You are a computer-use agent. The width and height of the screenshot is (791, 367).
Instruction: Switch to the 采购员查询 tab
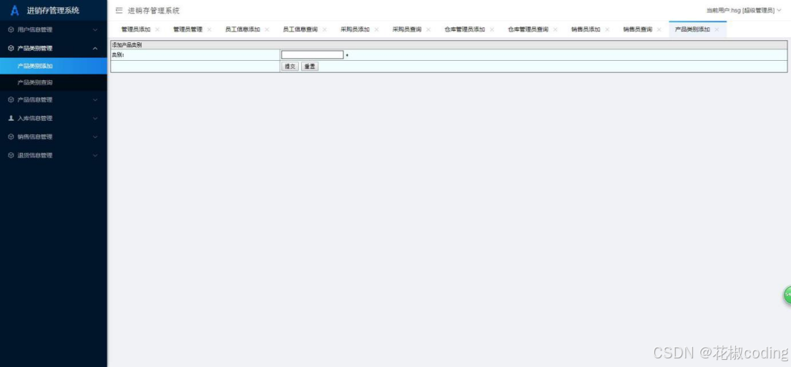point(407,29)
